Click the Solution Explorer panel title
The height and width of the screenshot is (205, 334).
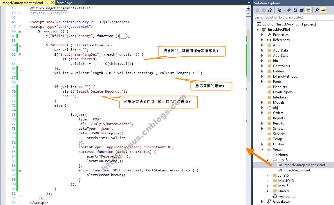click(267, 3)
